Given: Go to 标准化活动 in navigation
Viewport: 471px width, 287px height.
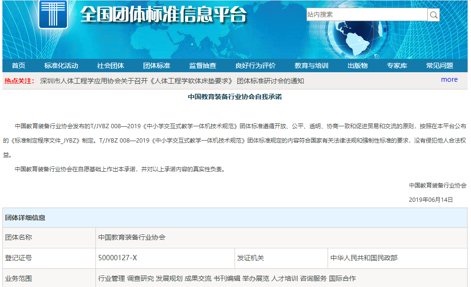Looking at the screenshot, I should point(61,66).
